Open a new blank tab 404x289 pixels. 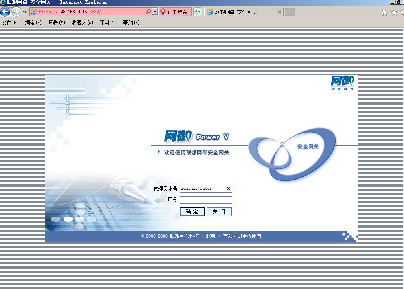click(x=289, y=12)
